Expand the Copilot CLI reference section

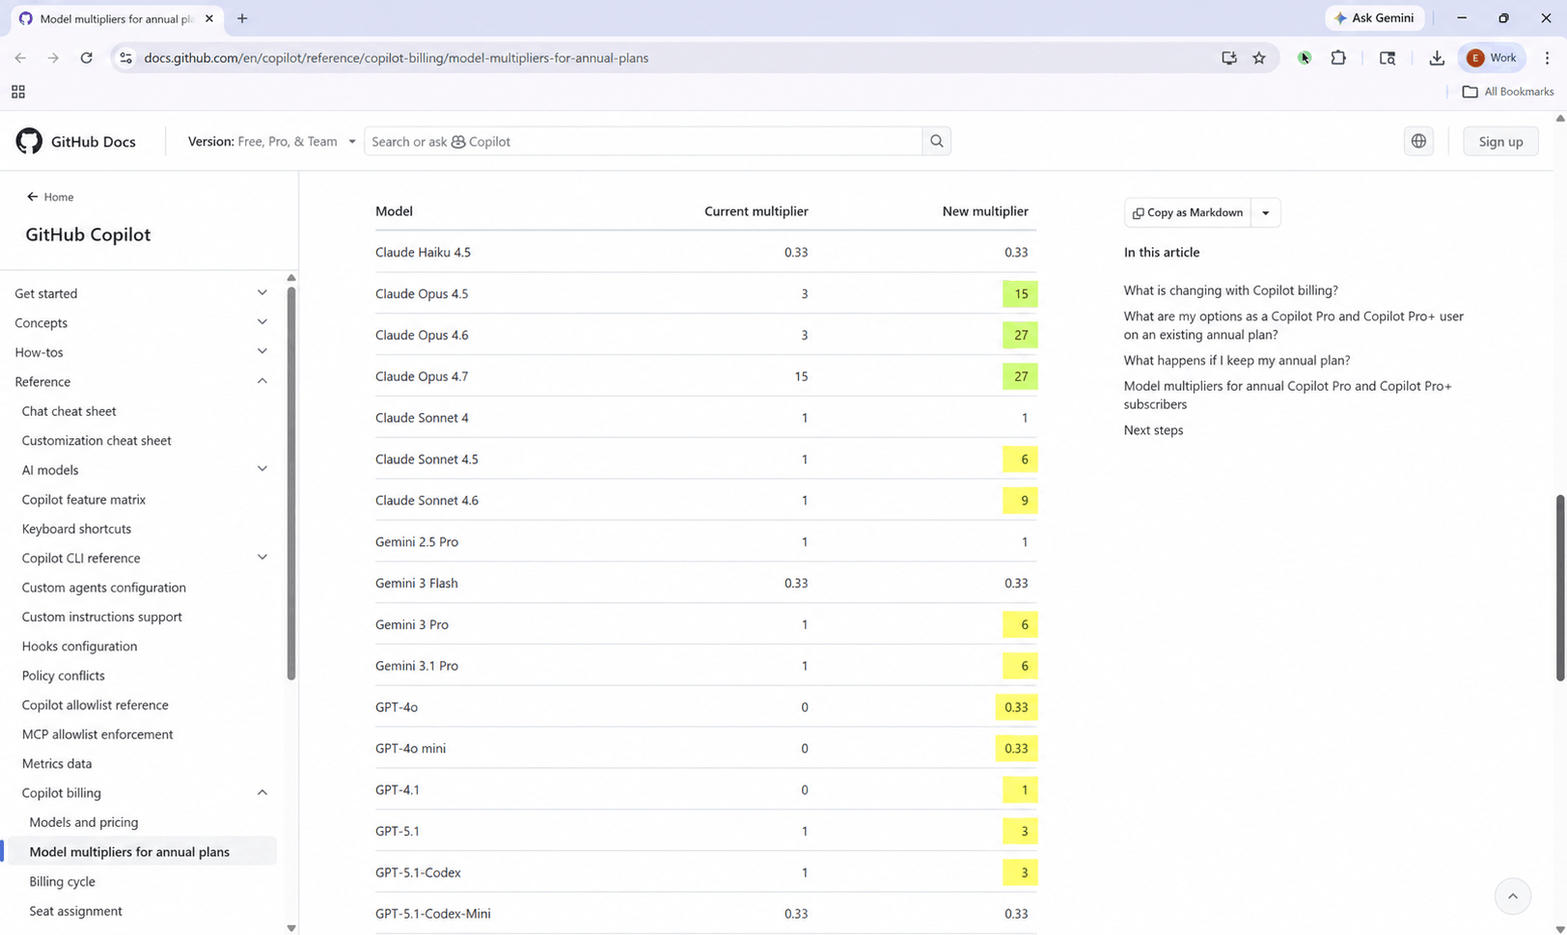261,558
